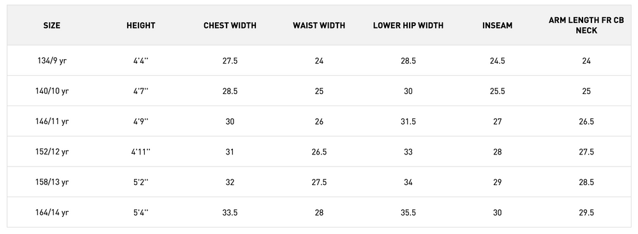The height and width of the screenshot is (234, 638).
Task: Select the 158/13 yr size label
Action: (52, 182)
